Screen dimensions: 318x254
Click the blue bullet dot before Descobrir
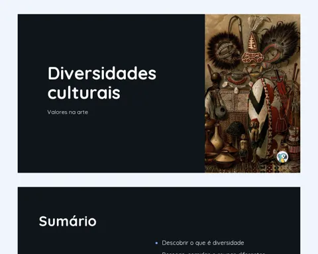pyautogui.click(x=156, y=243)
